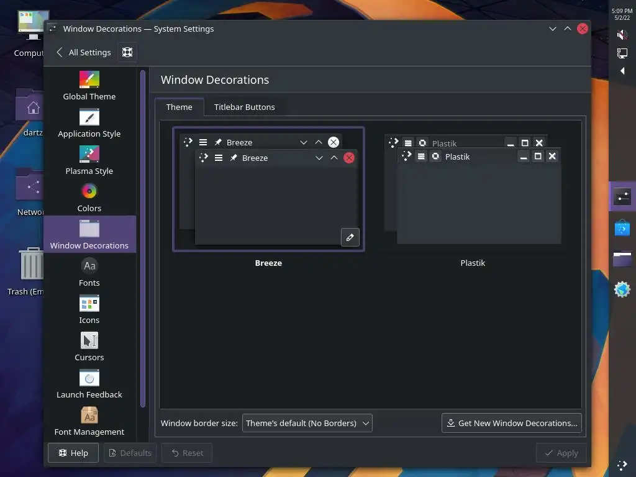
Task: Click Get New Window Decorations button
Action: [512, 423]
